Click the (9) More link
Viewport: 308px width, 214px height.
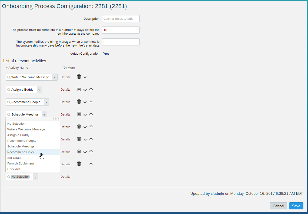(x=69, y=68)
